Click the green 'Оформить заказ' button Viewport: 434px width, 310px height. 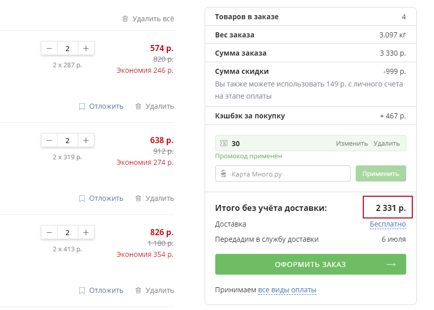310,264
